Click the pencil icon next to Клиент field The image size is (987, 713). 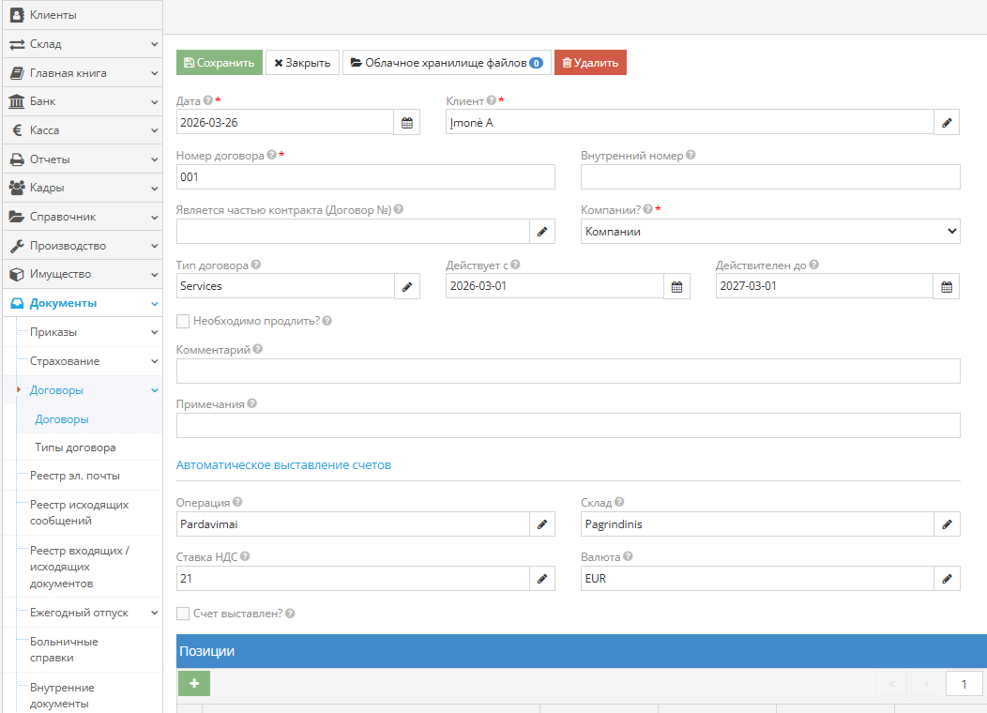pyautogui.click(x=947, y=122)
